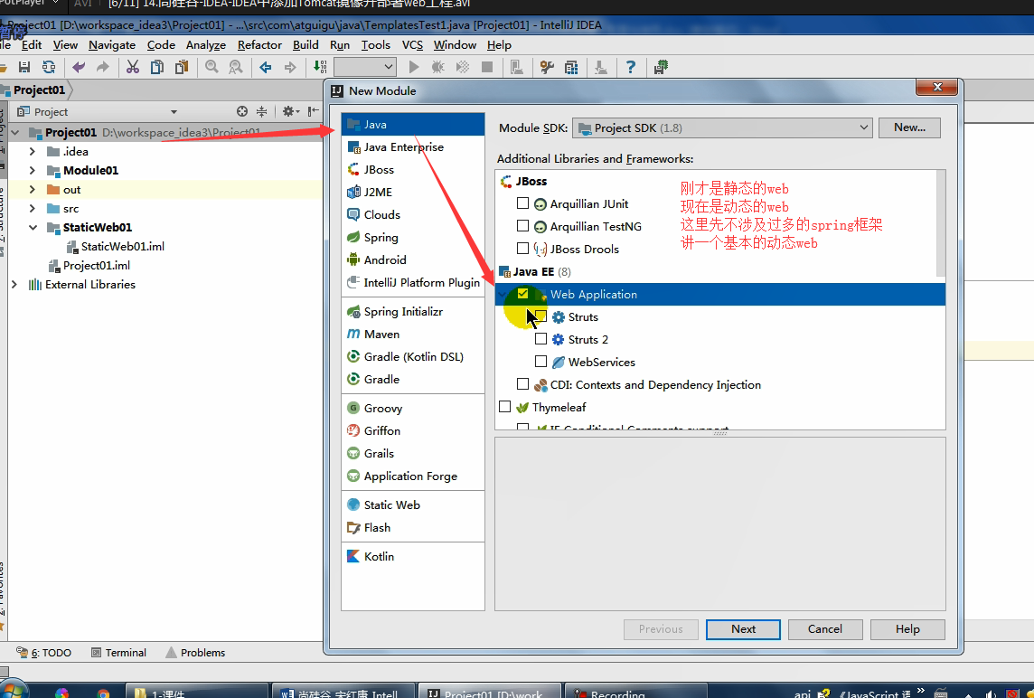The height and width of the screenshot is (698, 1034).
Task: Click the Paste toolbar icon
Action: click(x=182, y=67)
